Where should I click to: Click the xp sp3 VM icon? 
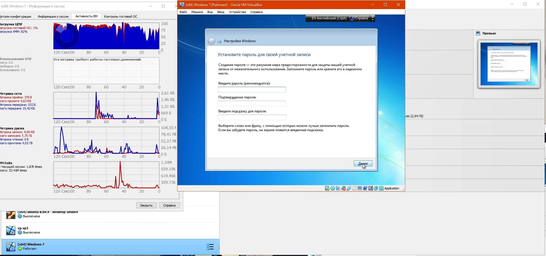coord(11,231)
